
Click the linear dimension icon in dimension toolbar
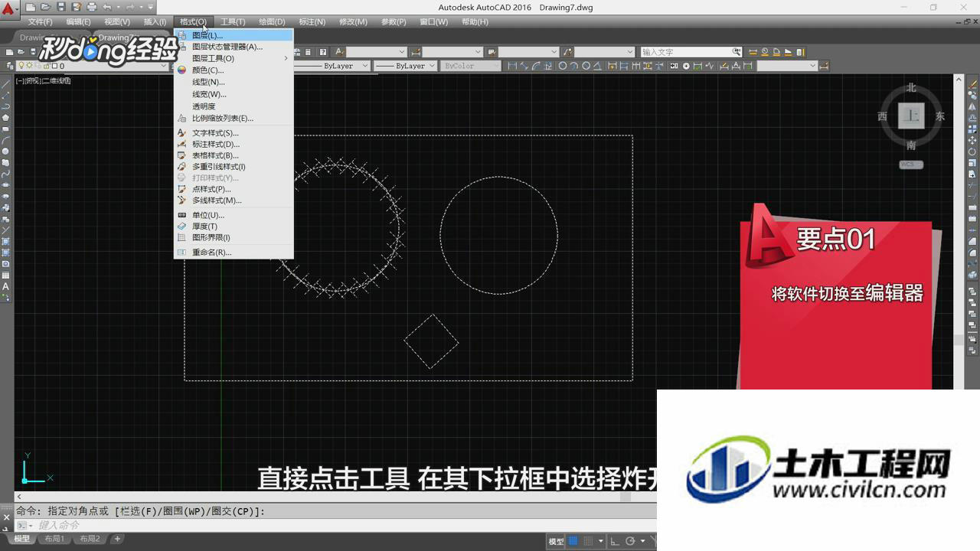(512, 66)
